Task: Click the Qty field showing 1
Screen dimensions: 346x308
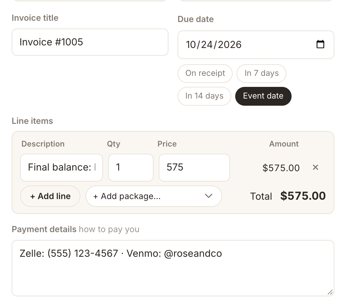Action: point(131,167)
